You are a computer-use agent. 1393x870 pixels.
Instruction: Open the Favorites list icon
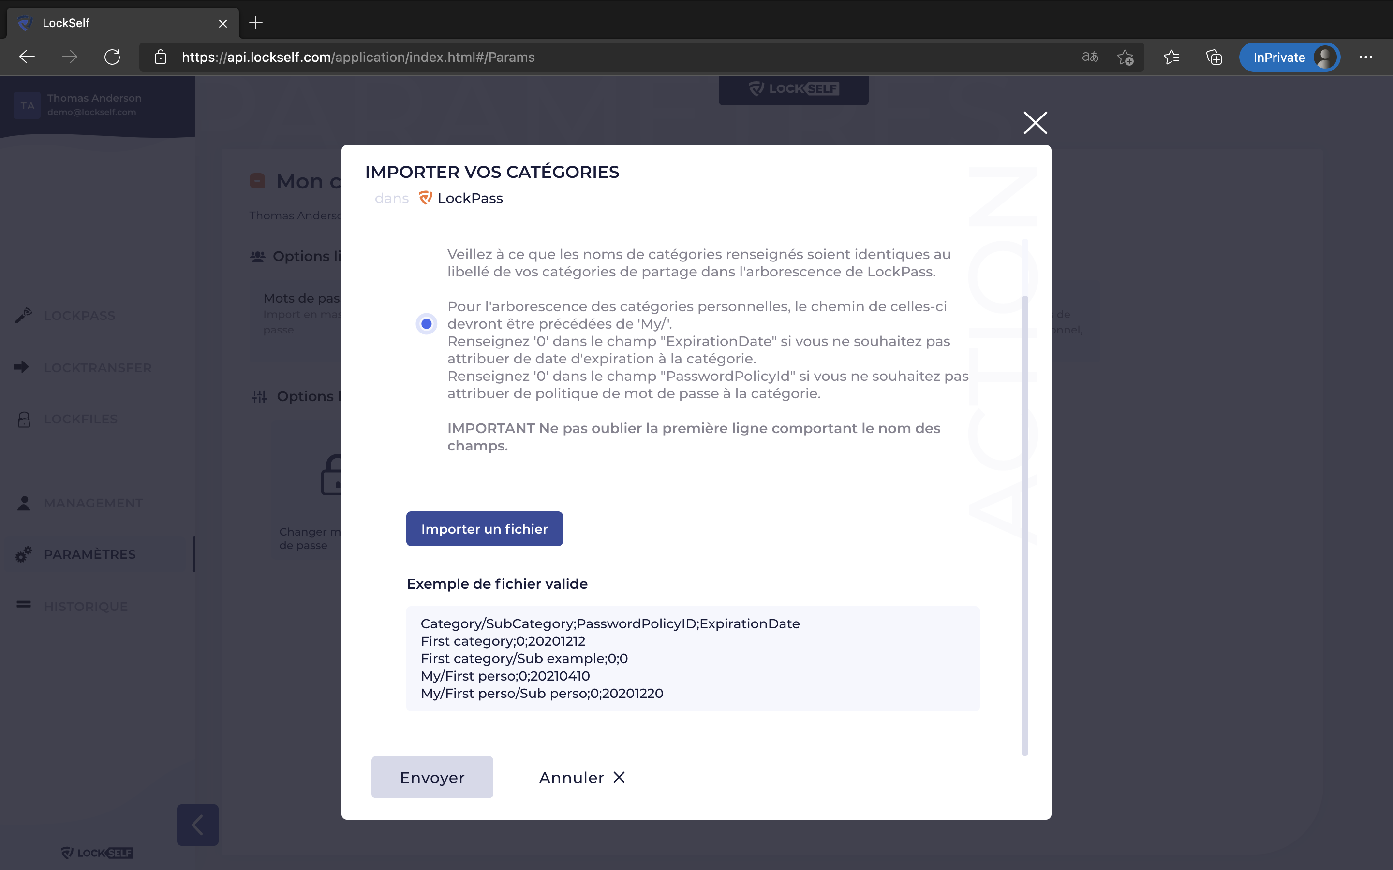(1171, 57)
